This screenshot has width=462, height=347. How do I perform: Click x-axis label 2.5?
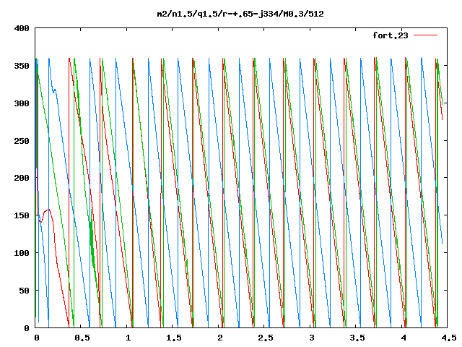(x=265, y=338)
